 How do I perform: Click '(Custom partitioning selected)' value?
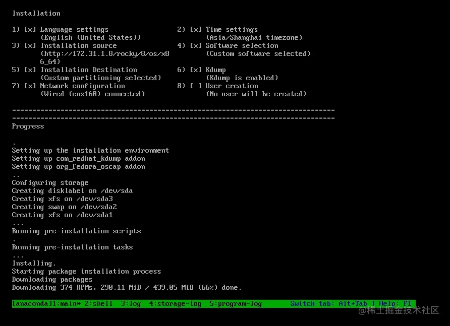pyautogui.click(x=101, y=78)
